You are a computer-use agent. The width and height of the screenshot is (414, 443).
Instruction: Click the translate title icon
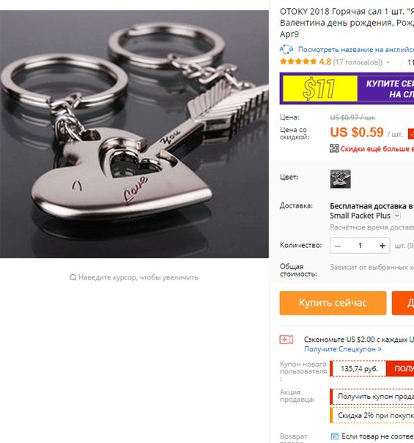pos(287,49)
